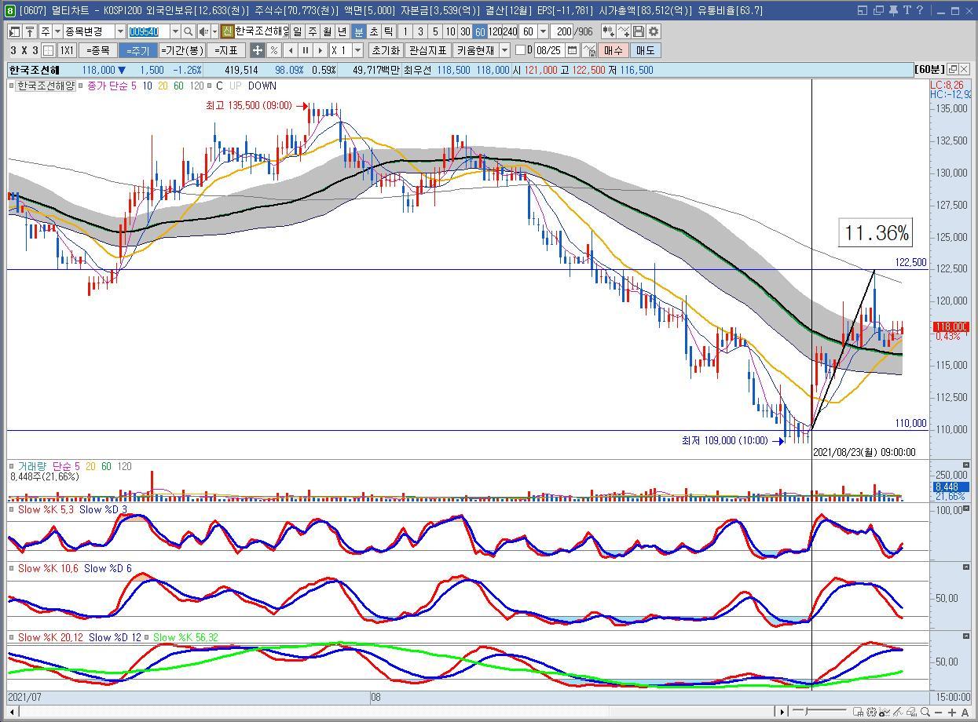This screenshot has width=978, height=722.
Task: Click the crosshair move tool icon
Action: (x=258, y=50)
